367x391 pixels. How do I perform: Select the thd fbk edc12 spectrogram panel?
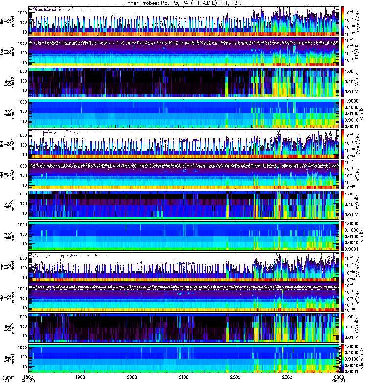[184, 205]
